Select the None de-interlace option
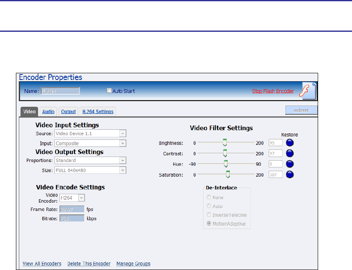Viewport: 352px width, 270px height. 209,198
